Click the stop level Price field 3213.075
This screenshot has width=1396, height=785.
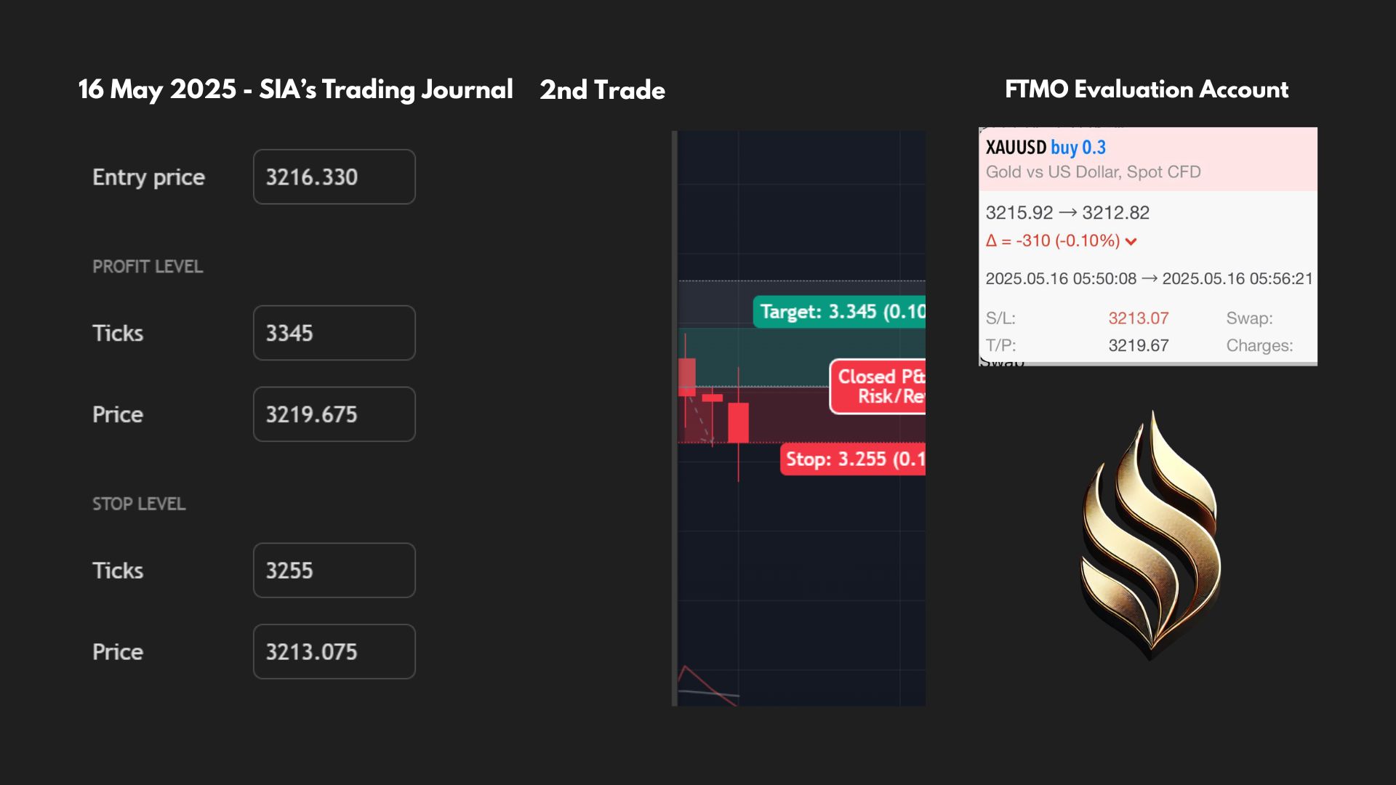pos(334,652)
